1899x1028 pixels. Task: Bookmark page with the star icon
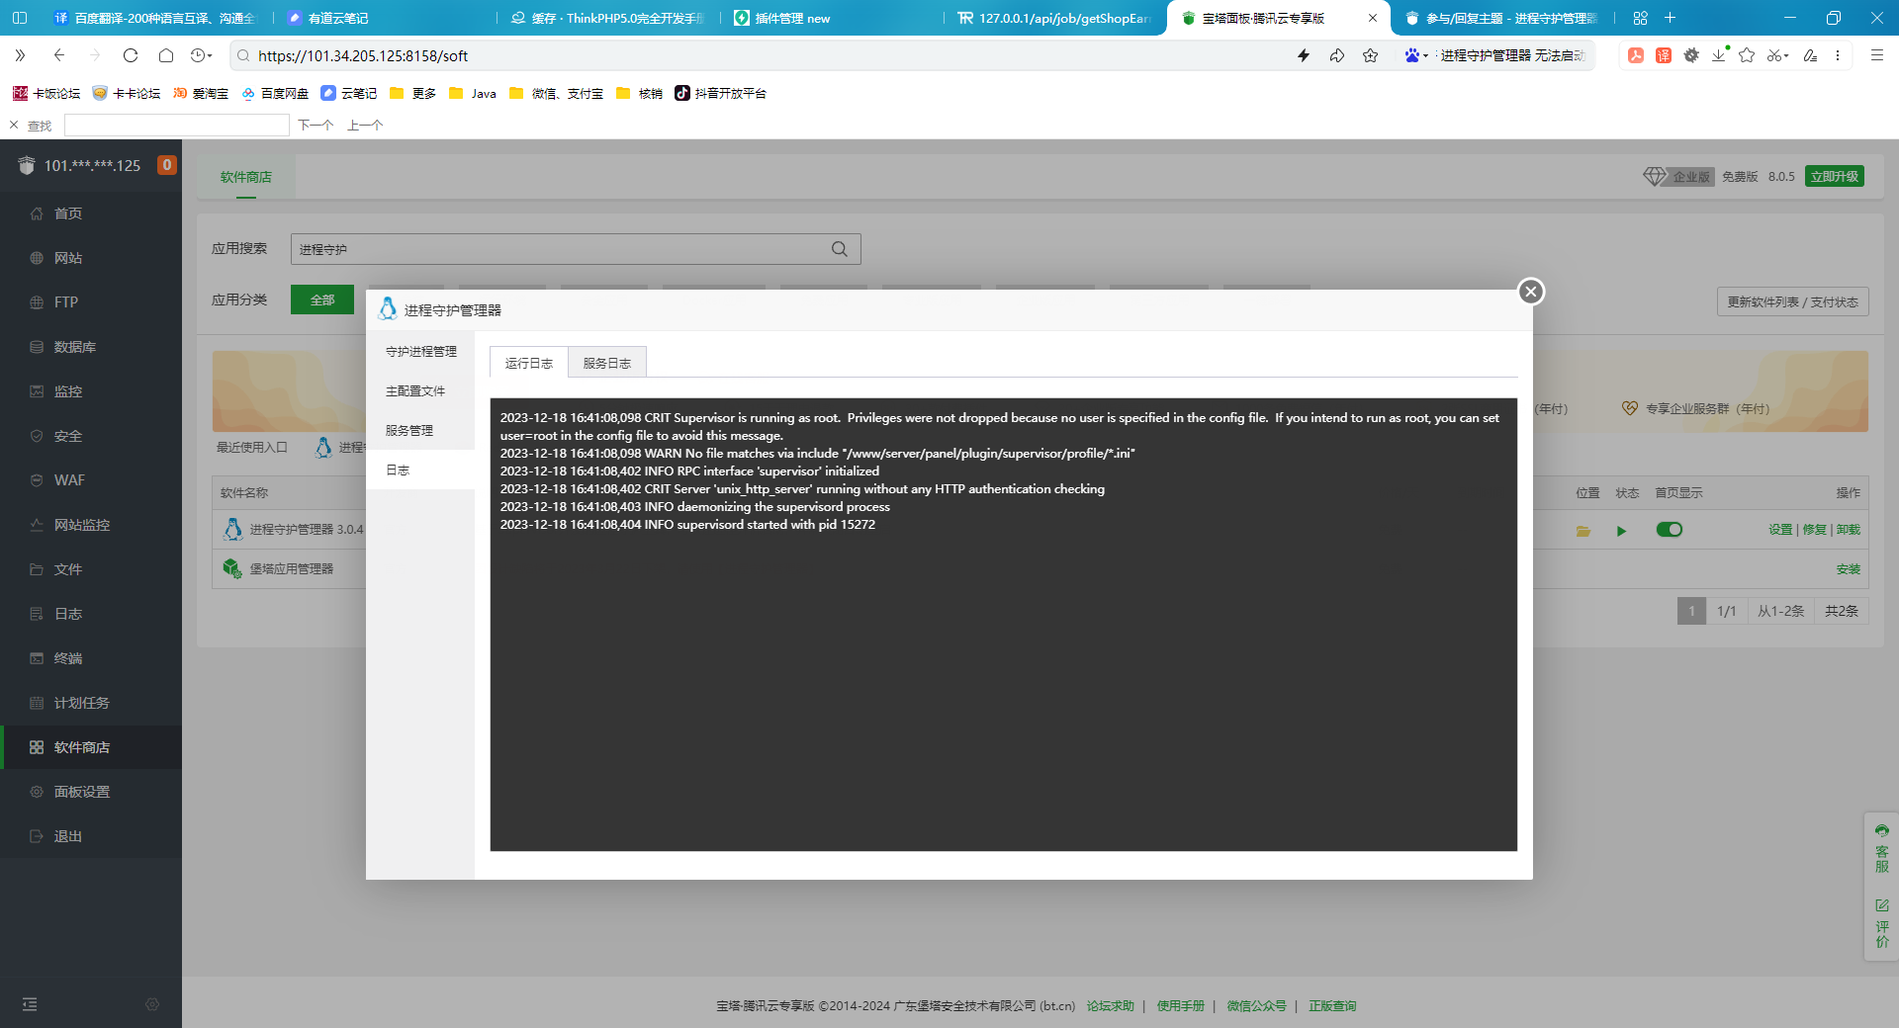[1370, 55]
